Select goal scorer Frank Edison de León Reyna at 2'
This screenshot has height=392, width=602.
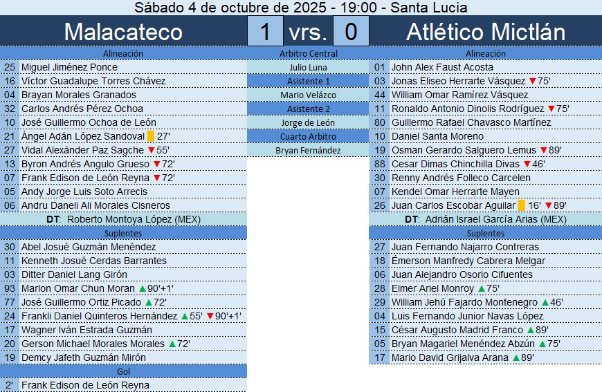pyautogui.click(x=85, y=385)
